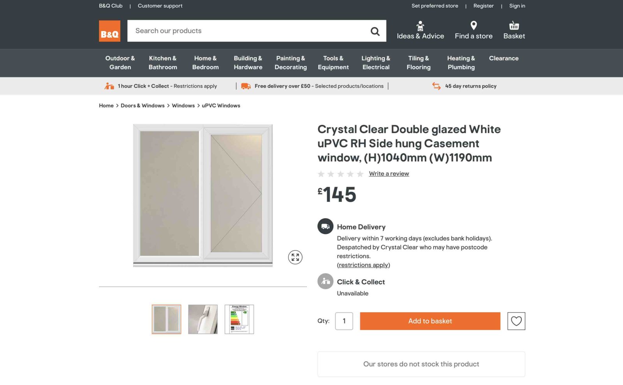
Task: Save product with heart wishlist icon
Action: (516, 321)
